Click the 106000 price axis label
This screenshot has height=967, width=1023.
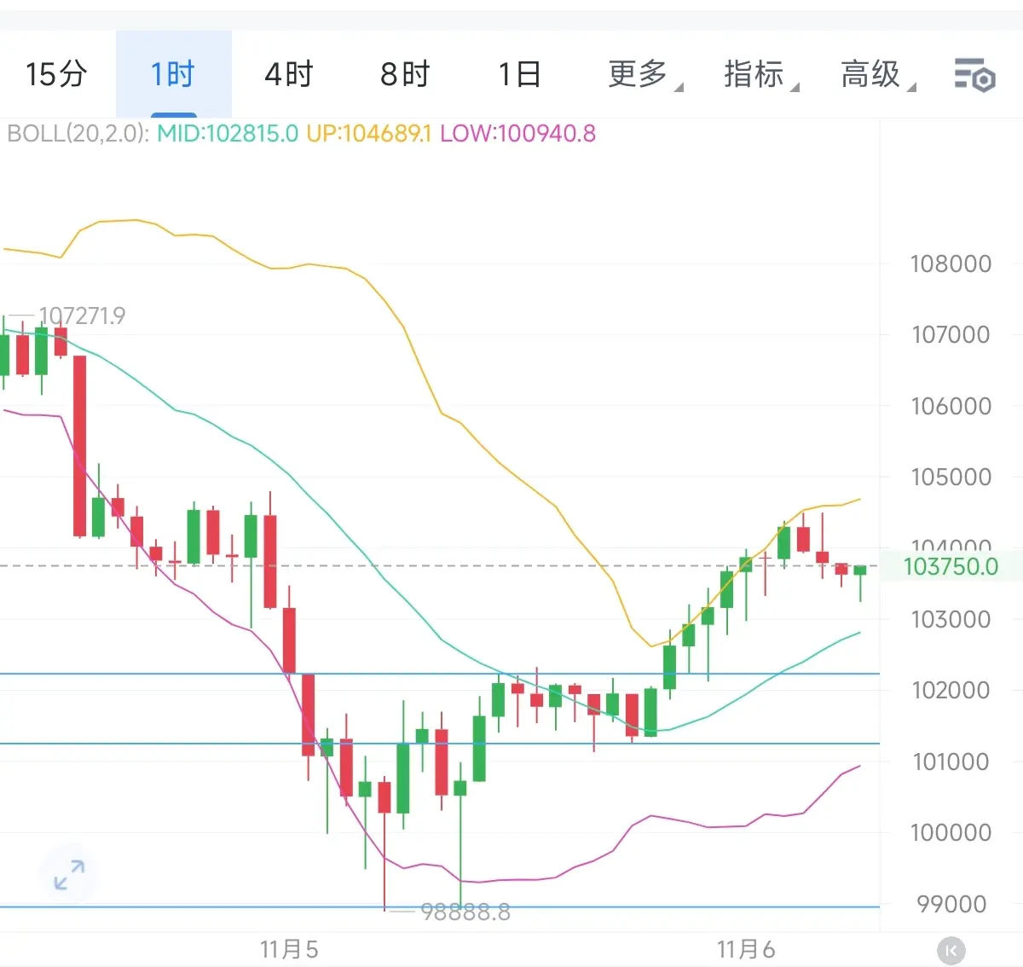tap(951, 406)
